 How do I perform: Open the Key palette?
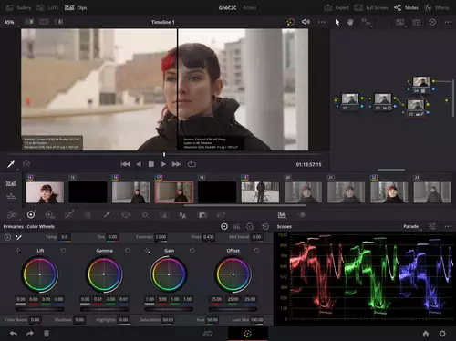[202, 215]
